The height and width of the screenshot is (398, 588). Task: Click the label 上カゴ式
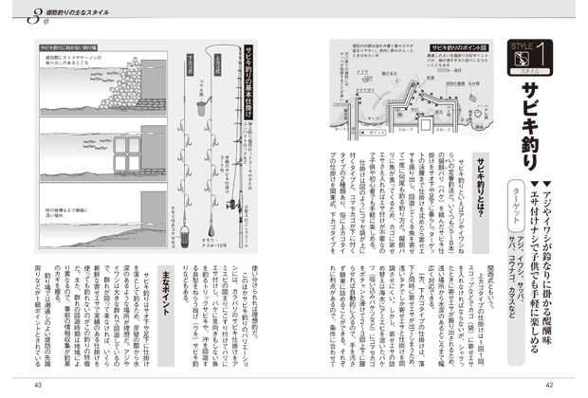(217, 64)
